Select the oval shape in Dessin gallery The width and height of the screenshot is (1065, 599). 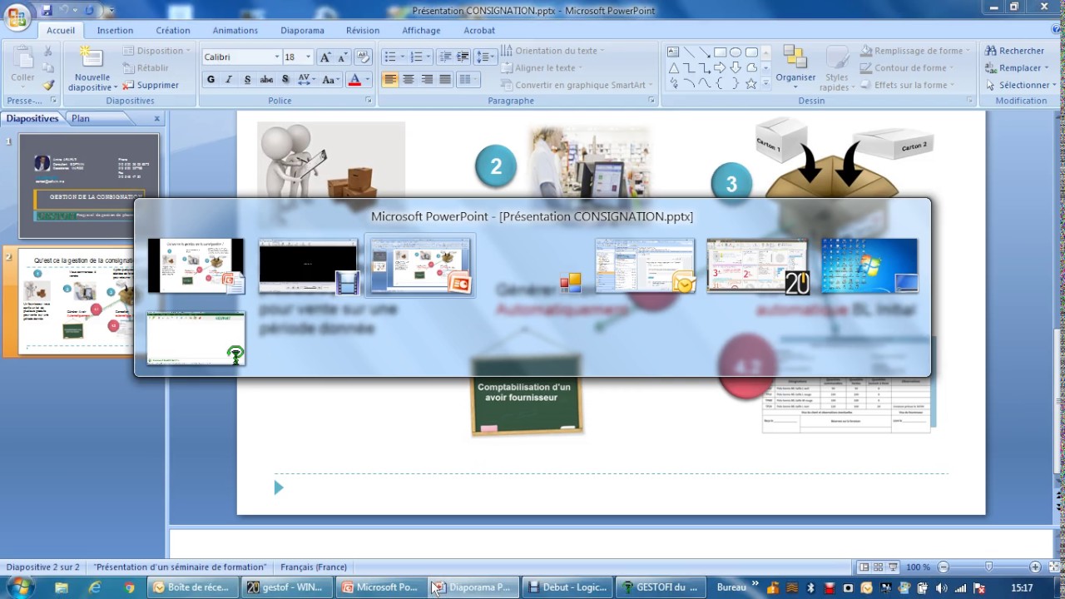coord(736,52)
